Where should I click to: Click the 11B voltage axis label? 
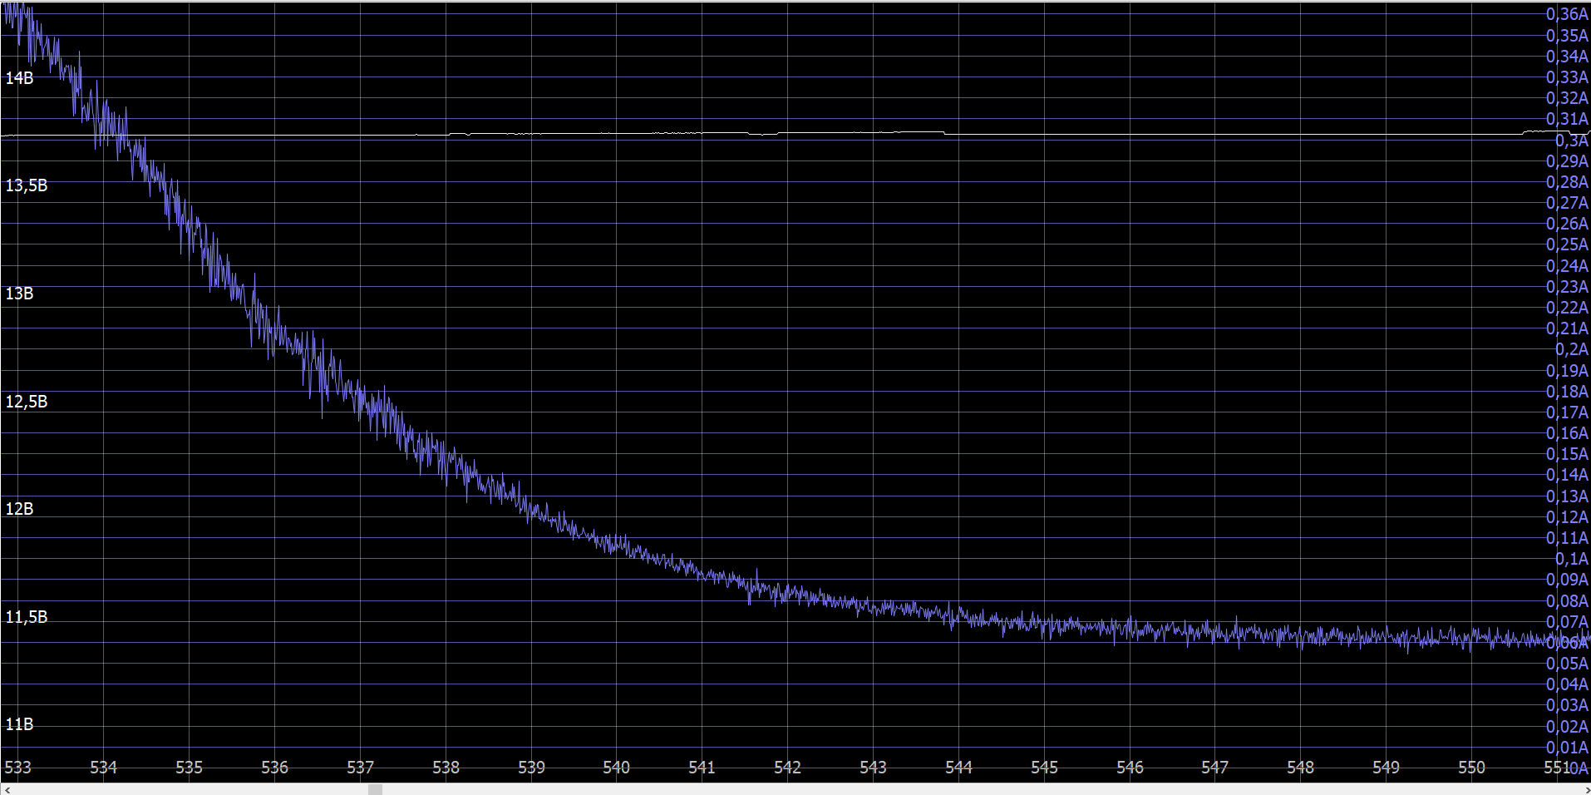pyautogui.click(x=19, y=724)
